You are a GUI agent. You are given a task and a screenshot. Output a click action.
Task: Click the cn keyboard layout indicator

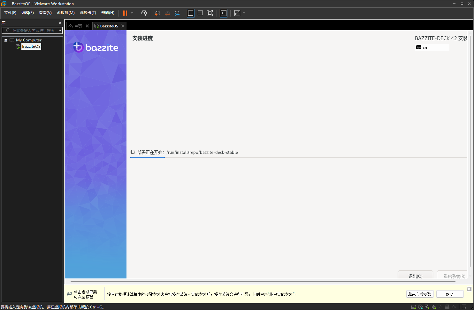click(x=432, y=47)
